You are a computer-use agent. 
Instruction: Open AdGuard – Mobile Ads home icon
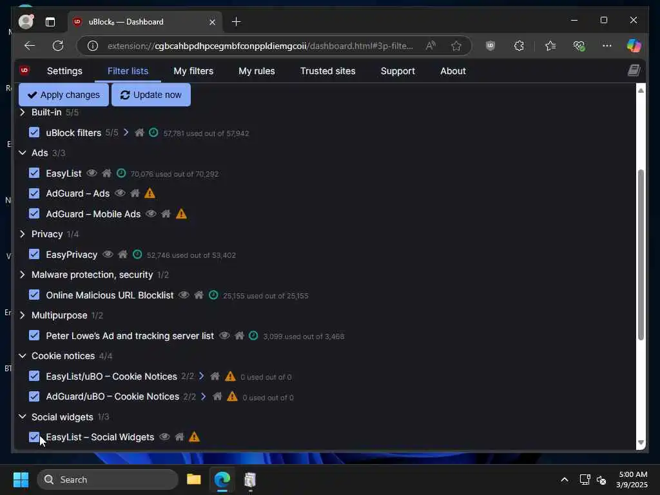click(x=166, y=213)
